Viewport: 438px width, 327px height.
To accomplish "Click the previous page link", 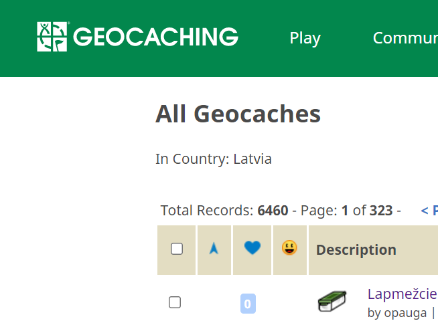I will click(429, 211).
